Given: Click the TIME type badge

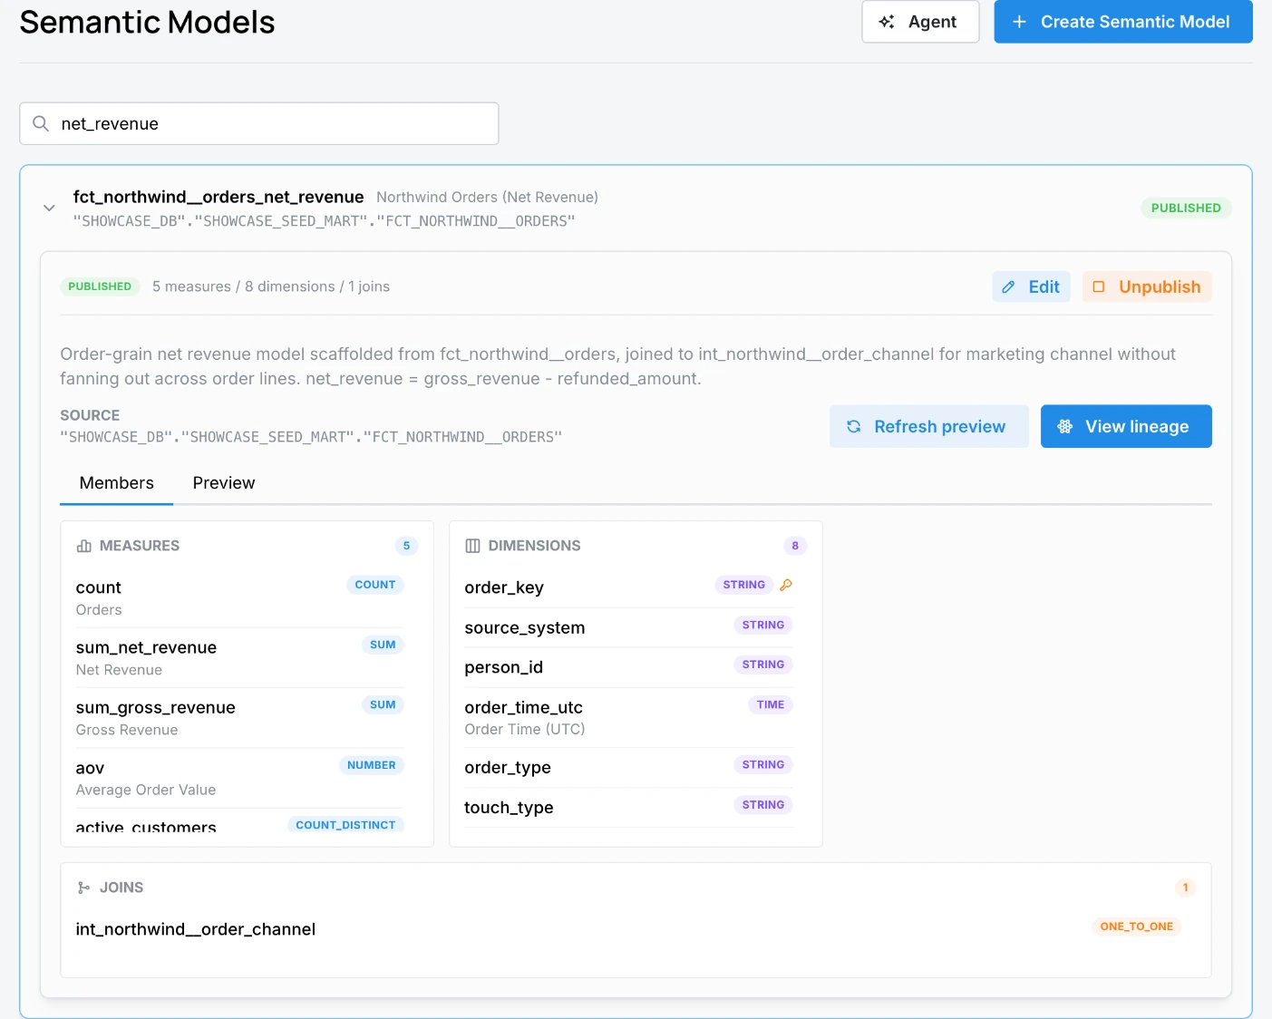Looking at the screenshot, I should [x=770, y=704].
